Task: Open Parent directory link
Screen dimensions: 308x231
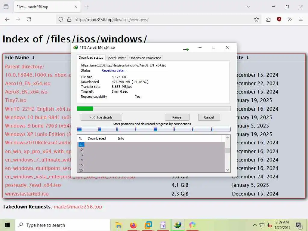Action: (x=25, y=66)
